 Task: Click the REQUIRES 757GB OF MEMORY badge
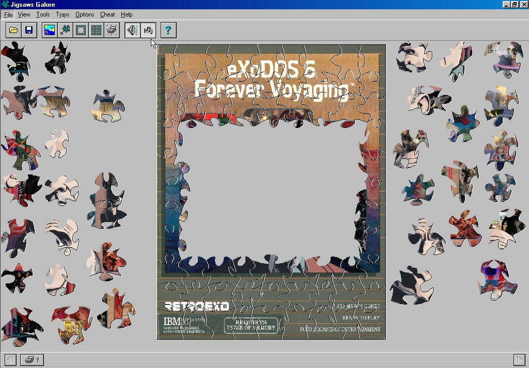pyautogui.click(x=251, y=325)
